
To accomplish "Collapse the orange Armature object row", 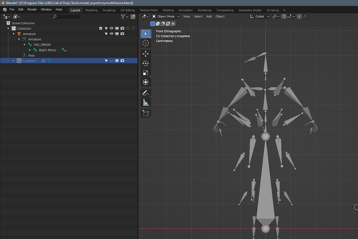I will [14, 34].
